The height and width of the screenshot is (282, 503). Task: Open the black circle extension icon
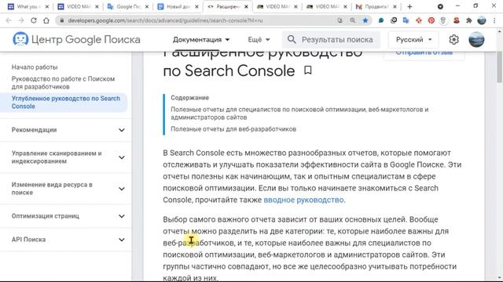(394, 20)
